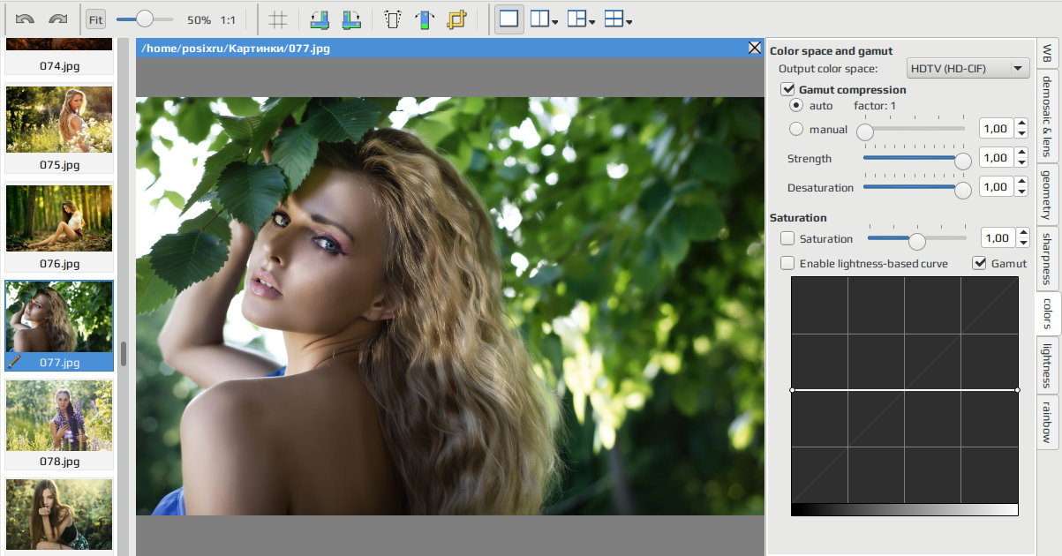Switch to the sharpness tab
The height and width of the screenshot is (556, 1062).
click(1047, 258)
